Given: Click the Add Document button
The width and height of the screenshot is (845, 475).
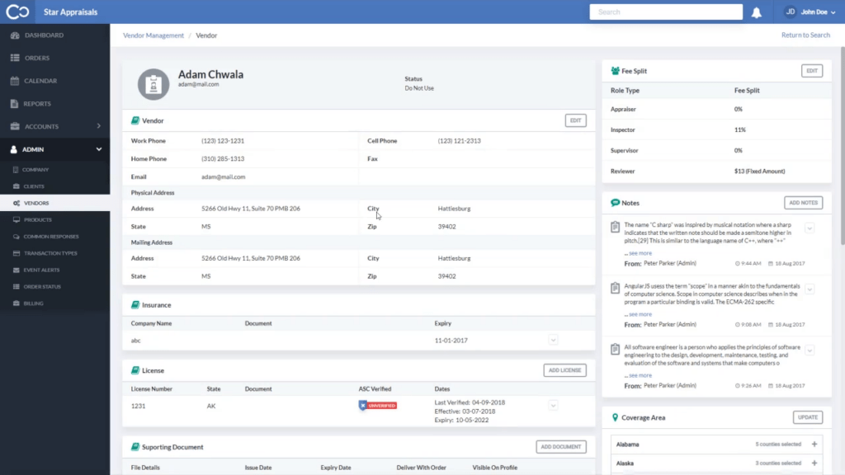Looking at the screenshot, I should tap(561, 447).
